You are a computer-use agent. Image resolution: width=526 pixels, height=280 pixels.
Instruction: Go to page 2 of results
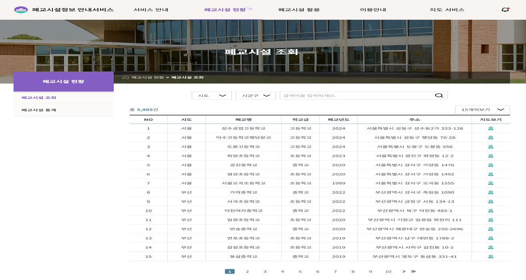tap(247, 271)
